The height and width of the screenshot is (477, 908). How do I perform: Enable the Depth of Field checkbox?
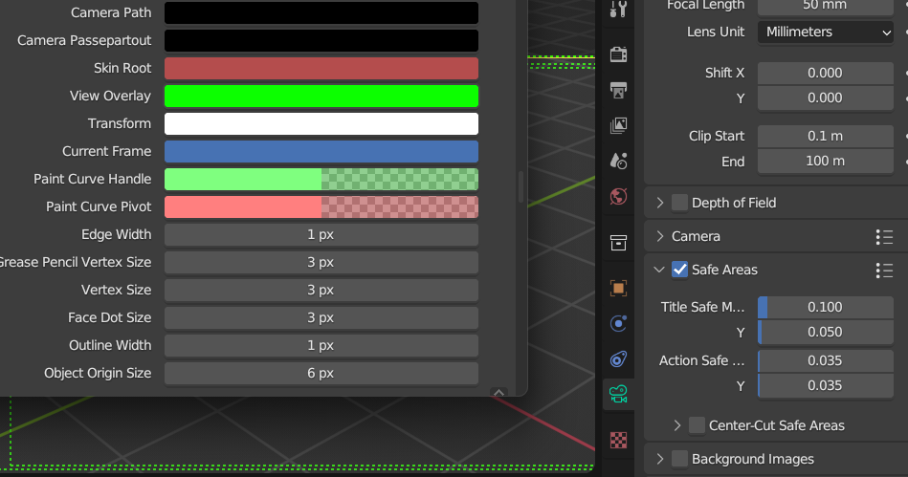click(680, 203)
